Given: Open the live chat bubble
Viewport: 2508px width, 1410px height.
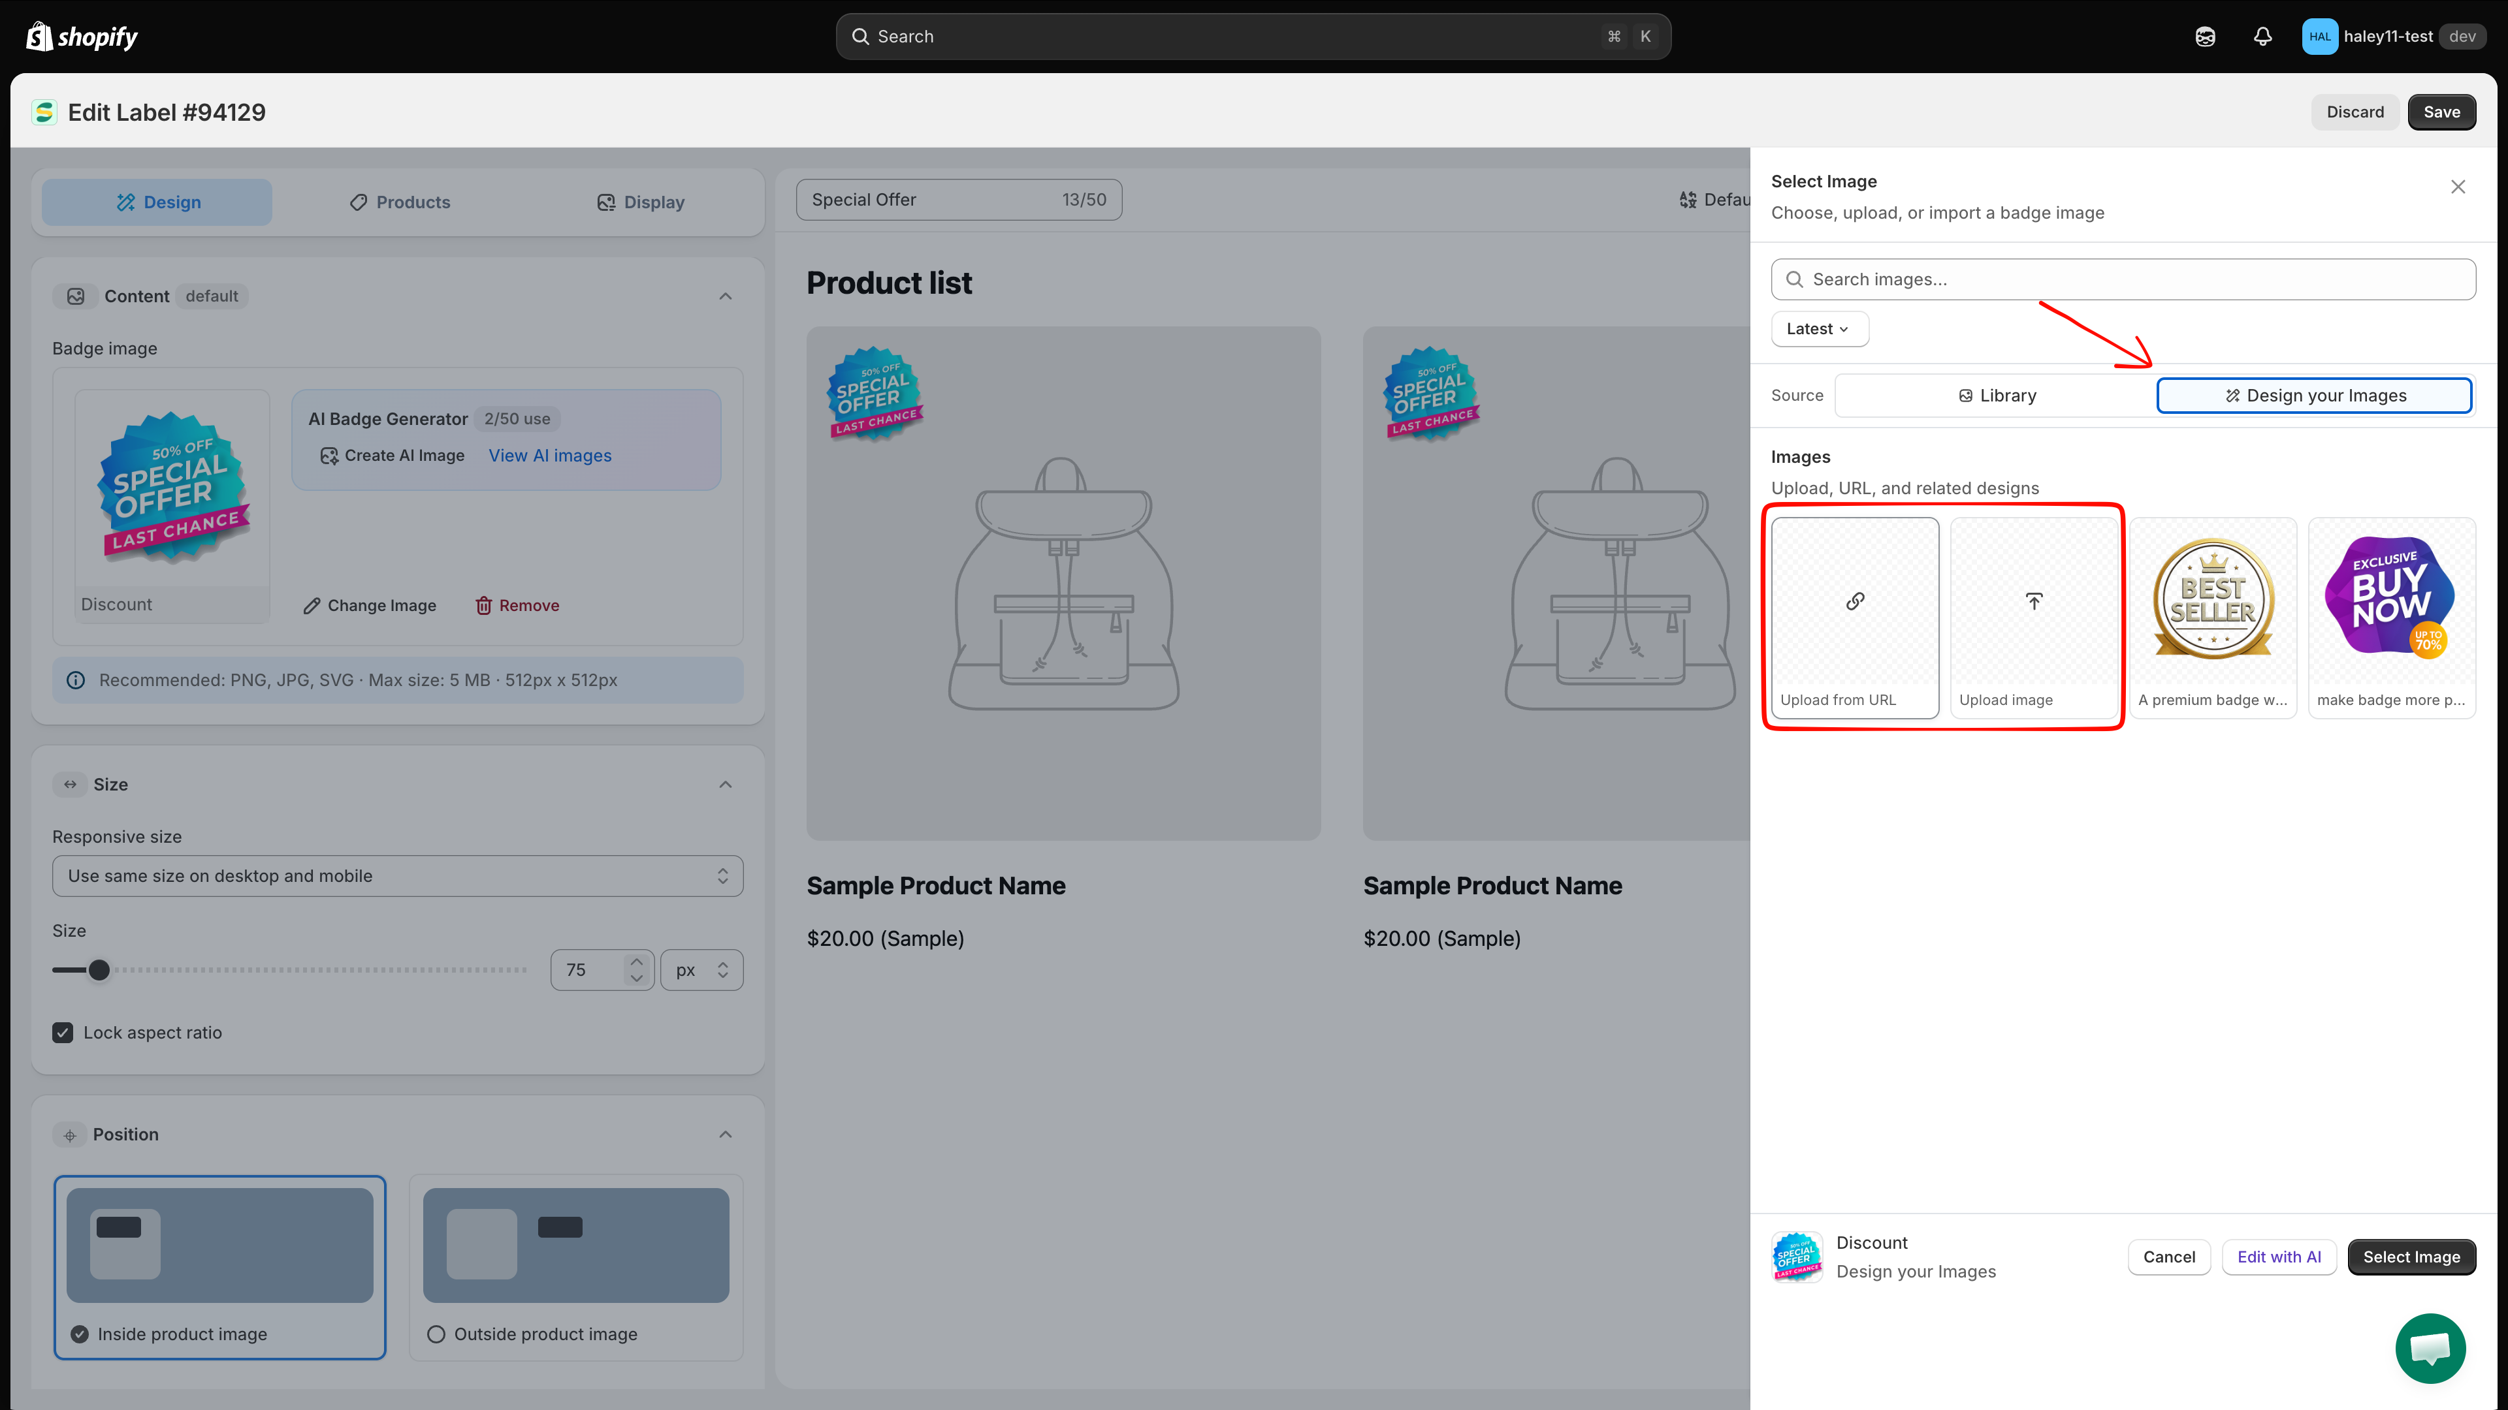Looking at the screenshot, I should pyautogui.click(x=2430, y=1348).
